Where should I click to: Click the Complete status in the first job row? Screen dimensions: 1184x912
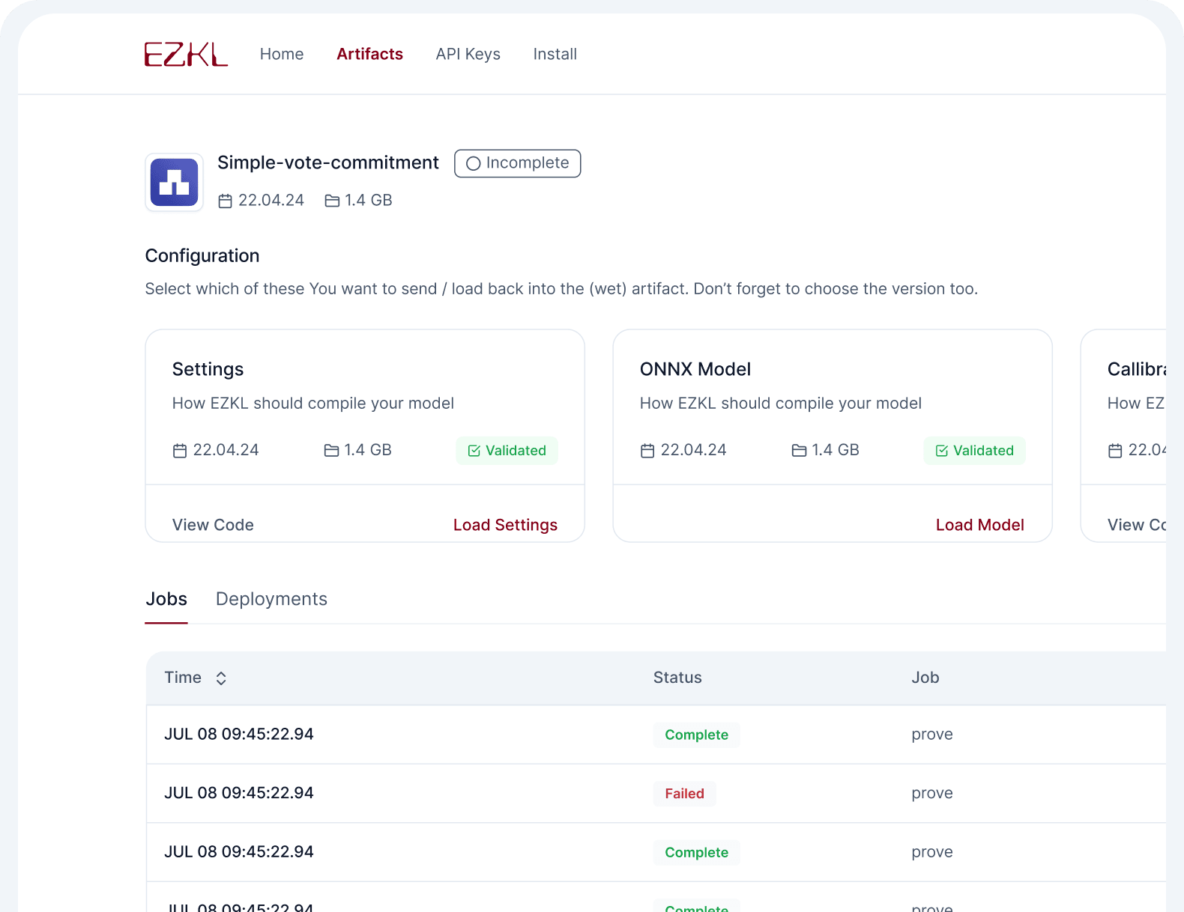[x=696, y=735]
